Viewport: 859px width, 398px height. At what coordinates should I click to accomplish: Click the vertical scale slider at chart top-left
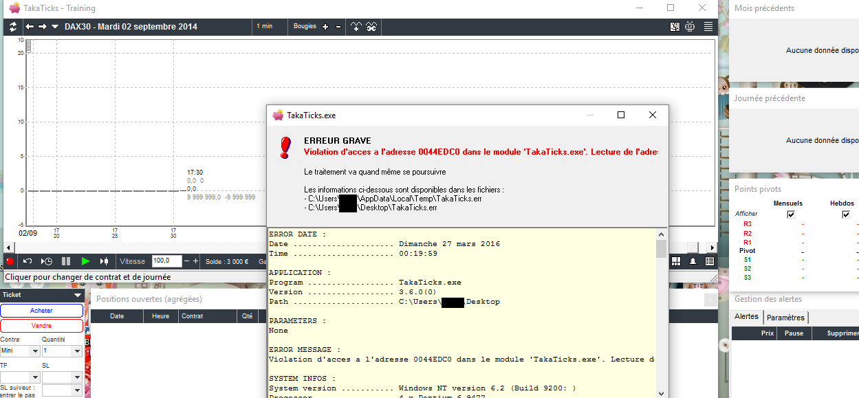point(28,47)
